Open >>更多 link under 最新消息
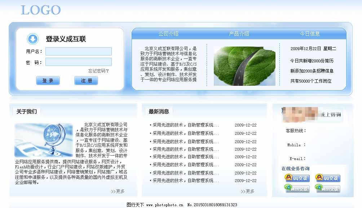Image resolution: width=362 pixels, height=208 pixels. [x=247, y=191]
